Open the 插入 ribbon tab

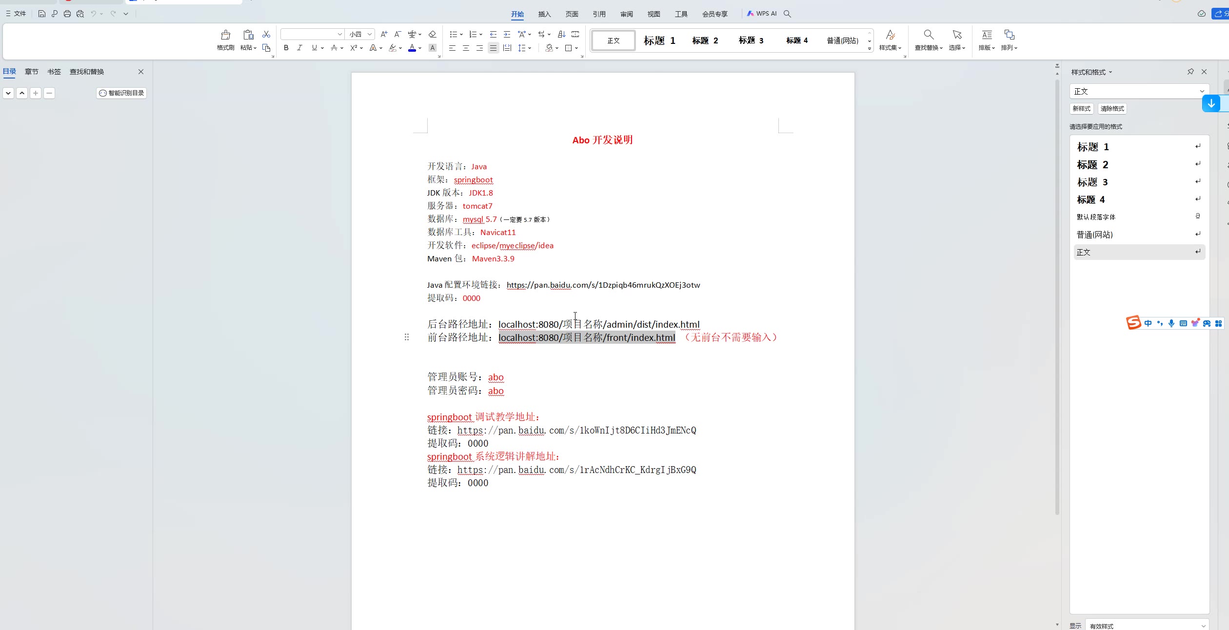click(545, 14)
